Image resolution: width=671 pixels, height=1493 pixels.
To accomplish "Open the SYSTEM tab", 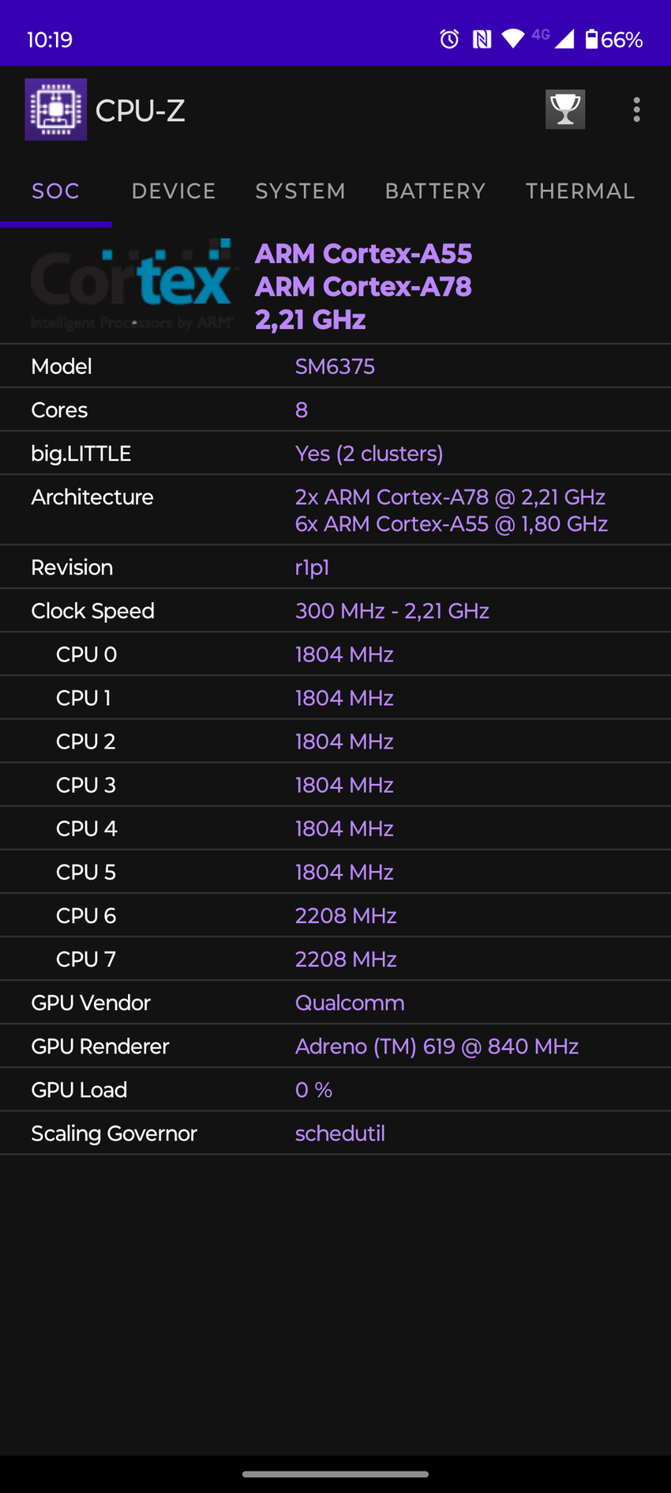I will coord(300,191).
